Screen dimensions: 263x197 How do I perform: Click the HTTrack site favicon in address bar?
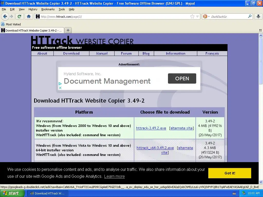[x=37, y=16]
